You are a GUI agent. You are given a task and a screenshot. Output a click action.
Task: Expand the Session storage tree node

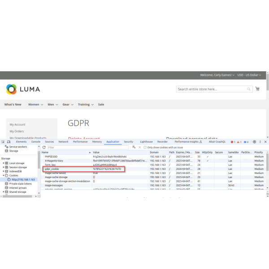[x=4, y=167]
